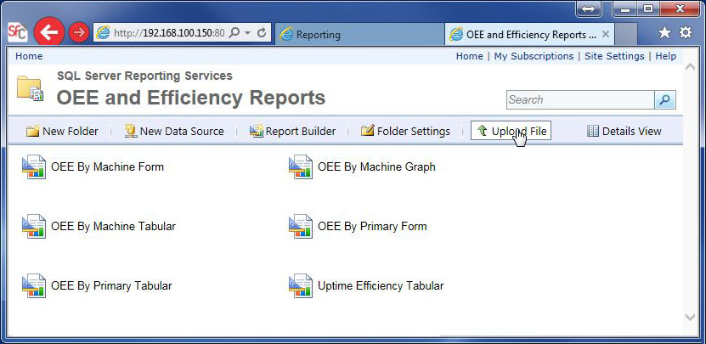Open Favorites via the star icon
706x344 pixels.
coord(664,32)
